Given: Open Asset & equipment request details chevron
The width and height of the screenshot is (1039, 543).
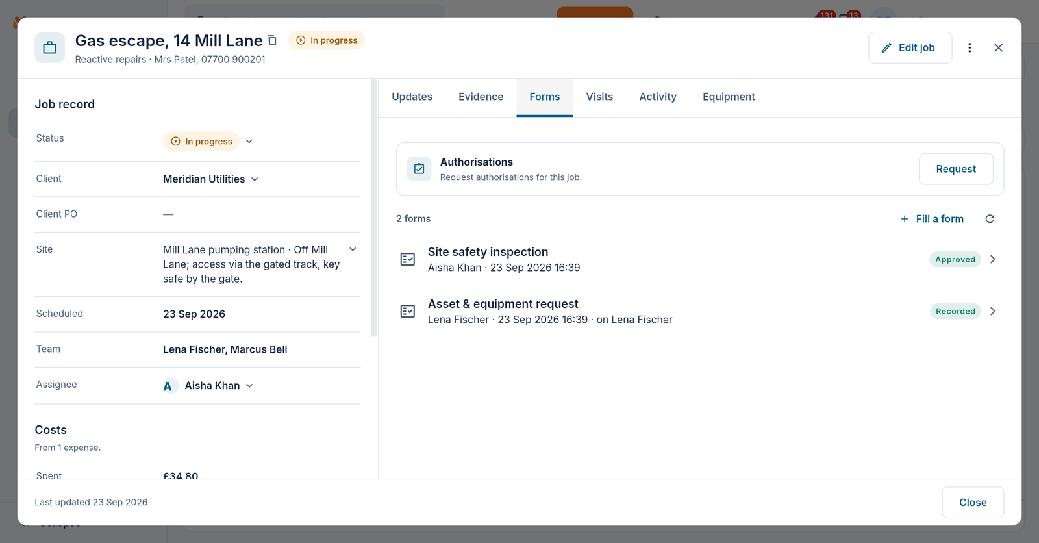Looking at the screenshot, I should (993, 311).
